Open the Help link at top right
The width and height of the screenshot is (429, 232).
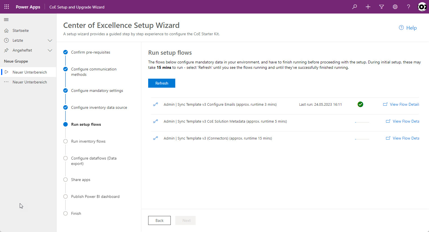[408, 28]
